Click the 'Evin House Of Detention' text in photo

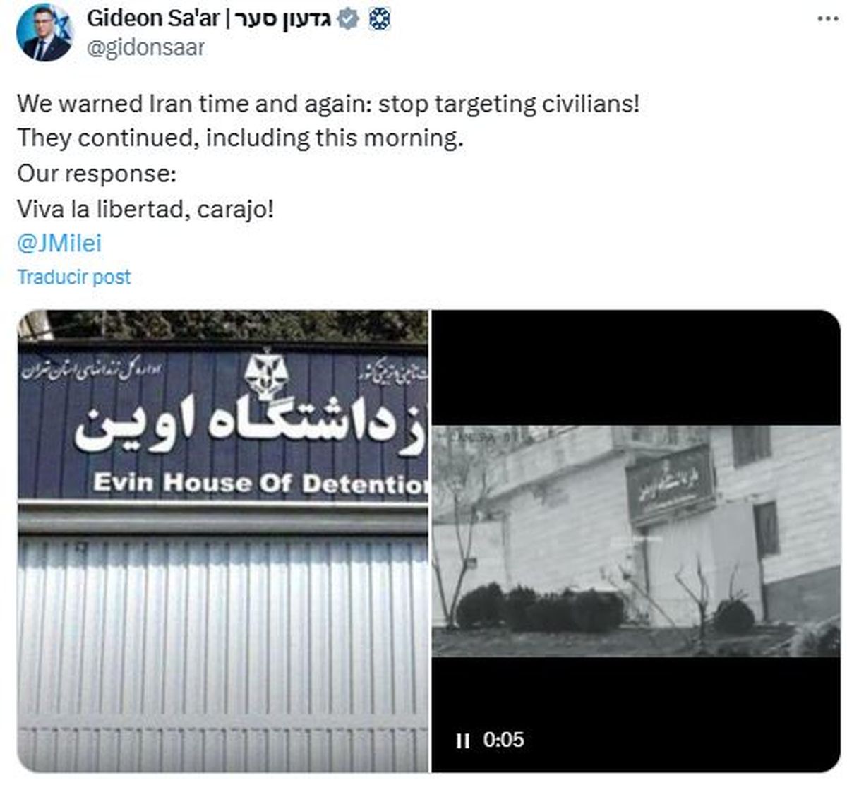(260, 483)
